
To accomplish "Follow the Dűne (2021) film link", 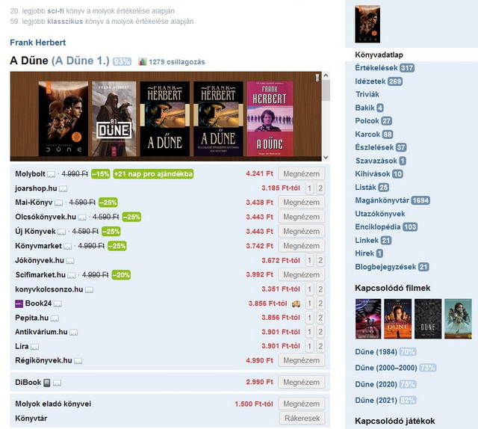I will 374,400.
